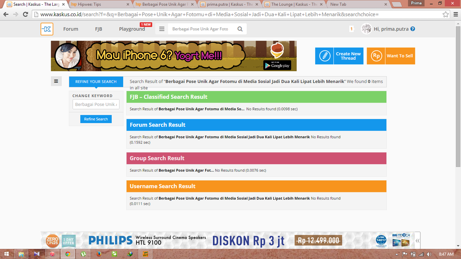Open File Explorer from the taskbar
This screenshot has height=259, width=461.
tap(21, 254)
